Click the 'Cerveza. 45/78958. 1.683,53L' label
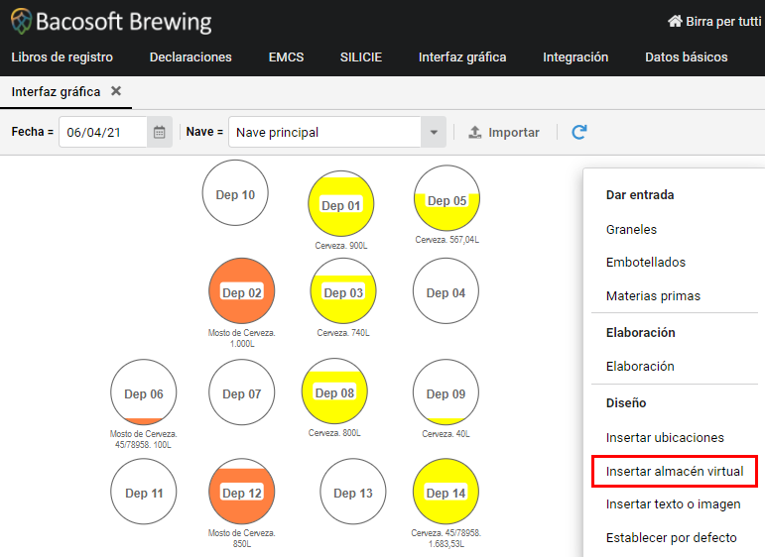The height and width of the screenshot is (557, 765). 446,538
